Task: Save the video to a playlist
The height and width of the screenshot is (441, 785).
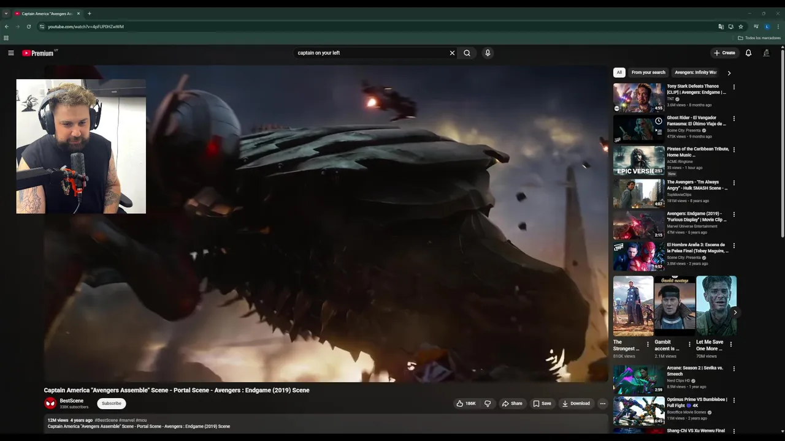Action: pyautogui.click(x=542, y=403)
